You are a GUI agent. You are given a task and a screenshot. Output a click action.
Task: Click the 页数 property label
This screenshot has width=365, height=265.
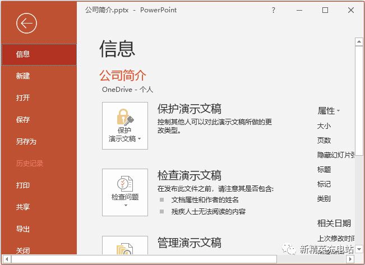tap(324, 140)
